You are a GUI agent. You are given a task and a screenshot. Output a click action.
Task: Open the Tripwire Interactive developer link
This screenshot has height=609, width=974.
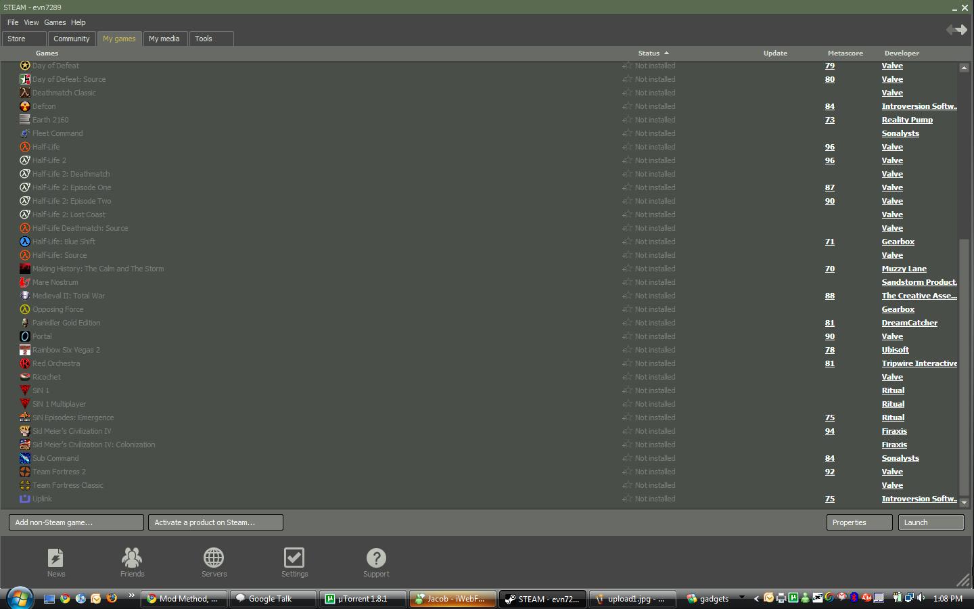click(919, 363)
